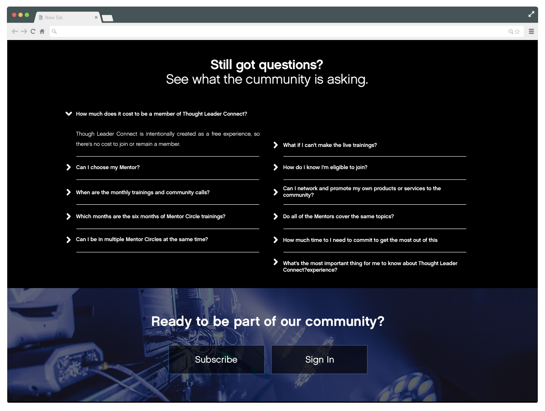Bookmark page with the star icon
545x411 pixels.
[517, 32]
